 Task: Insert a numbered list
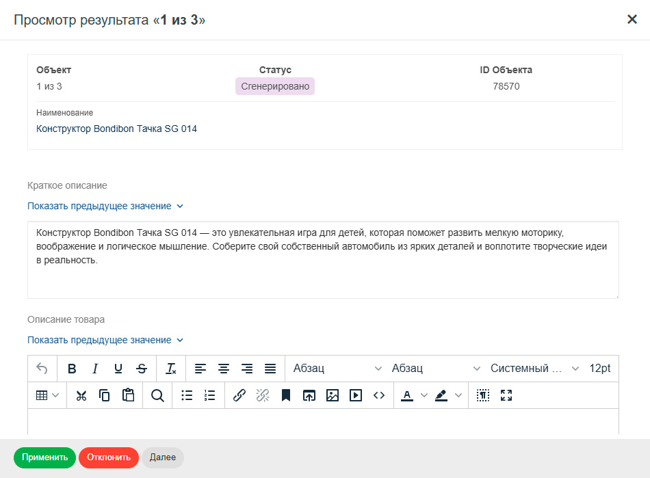(210, 395)
